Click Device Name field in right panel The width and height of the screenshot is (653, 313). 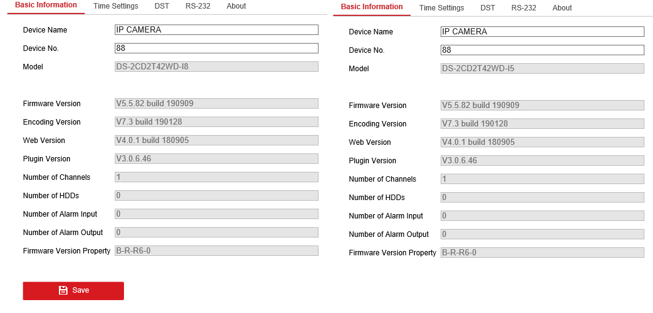tap(542, 32)
